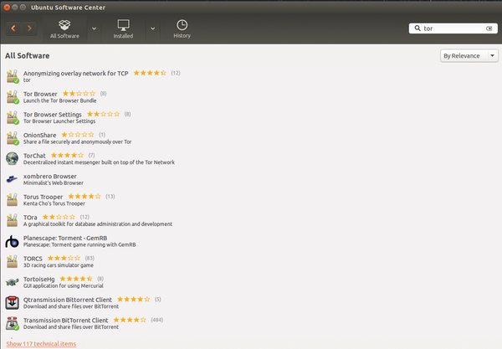The width and height of the screenshot is (502, 349).
Task: Click the Tor Browser package icon
Action: click(13, 97)
